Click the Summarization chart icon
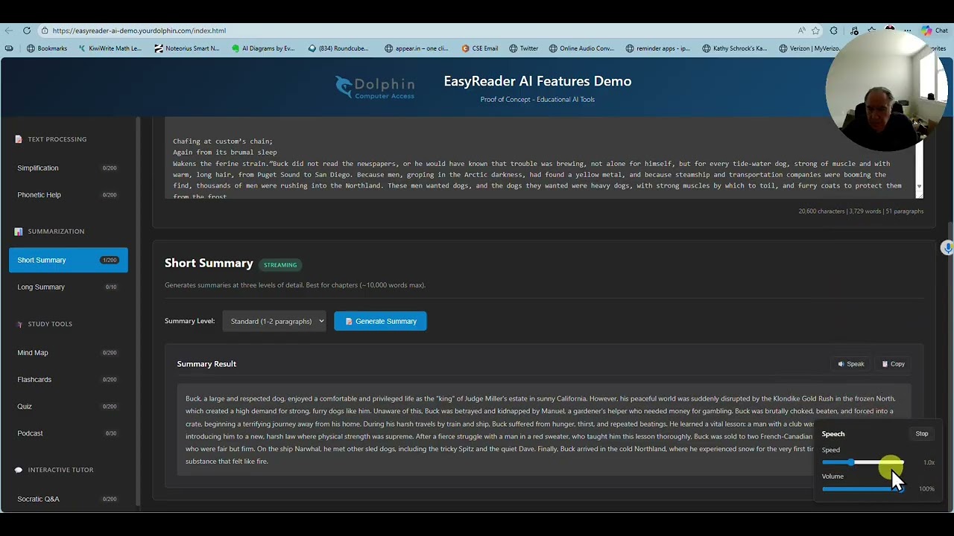Viewport: 954px width, 536px height. [x=19, y=232]
